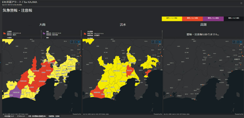
Task: Click the yellow 警戒レベル2相当 legend swatch
Action: tap(172, 19)
